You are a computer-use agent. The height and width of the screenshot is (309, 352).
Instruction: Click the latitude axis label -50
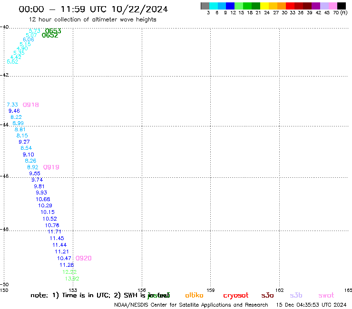point(4,284)
